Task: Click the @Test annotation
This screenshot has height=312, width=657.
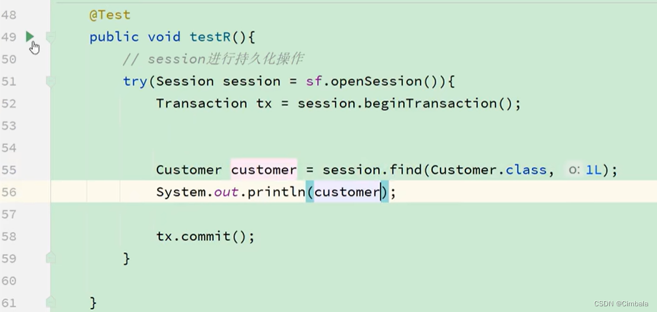Action: click(110, 15)
